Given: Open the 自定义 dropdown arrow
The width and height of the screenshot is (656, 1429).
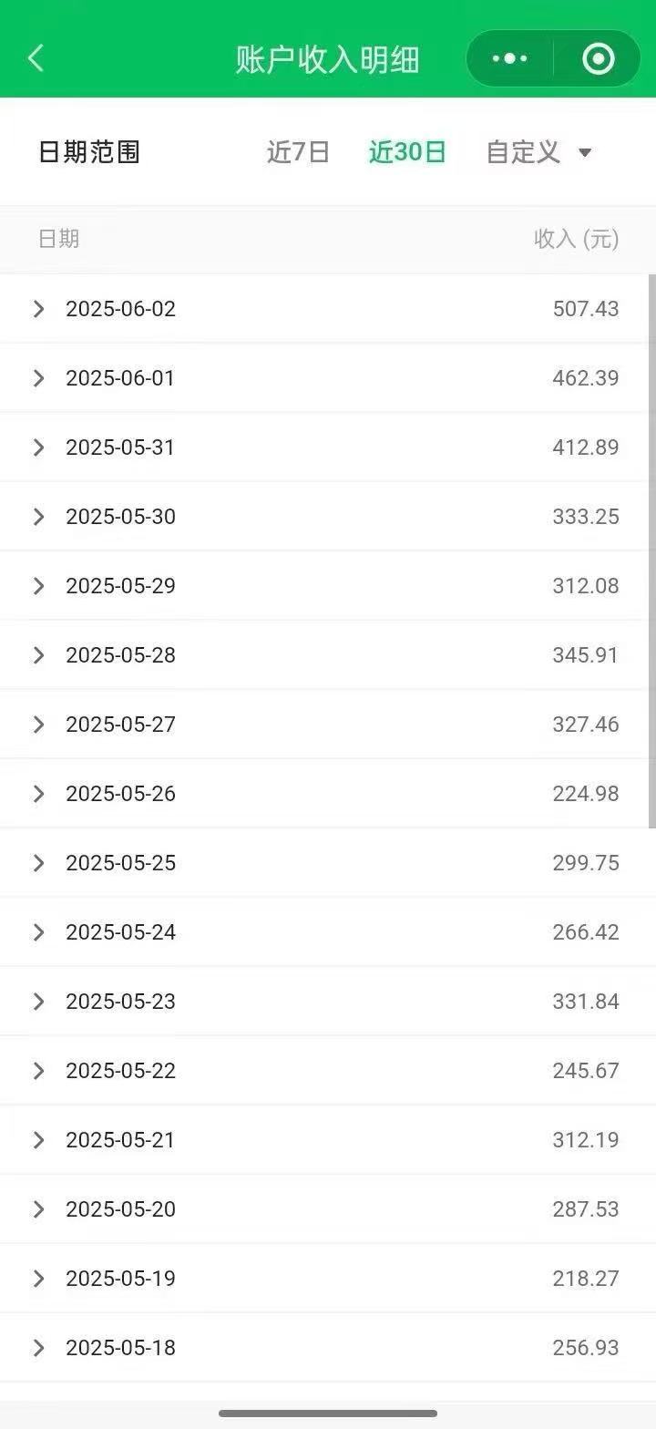Looking at the screenshot, I should (x=585, y=152).
